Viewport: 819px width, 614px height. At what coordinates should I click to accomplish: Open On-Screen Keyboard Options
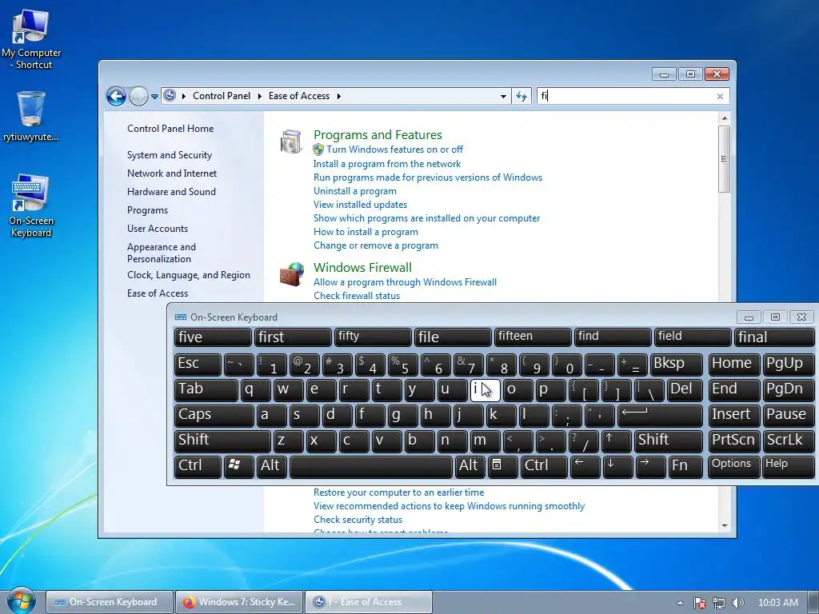[733, 467]
